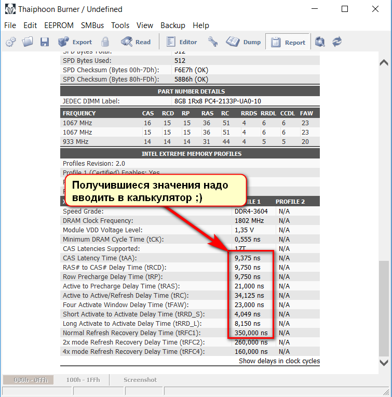392x397 pixels.
Task: Click the scrollbar up arrow
Action: [384, 62]
